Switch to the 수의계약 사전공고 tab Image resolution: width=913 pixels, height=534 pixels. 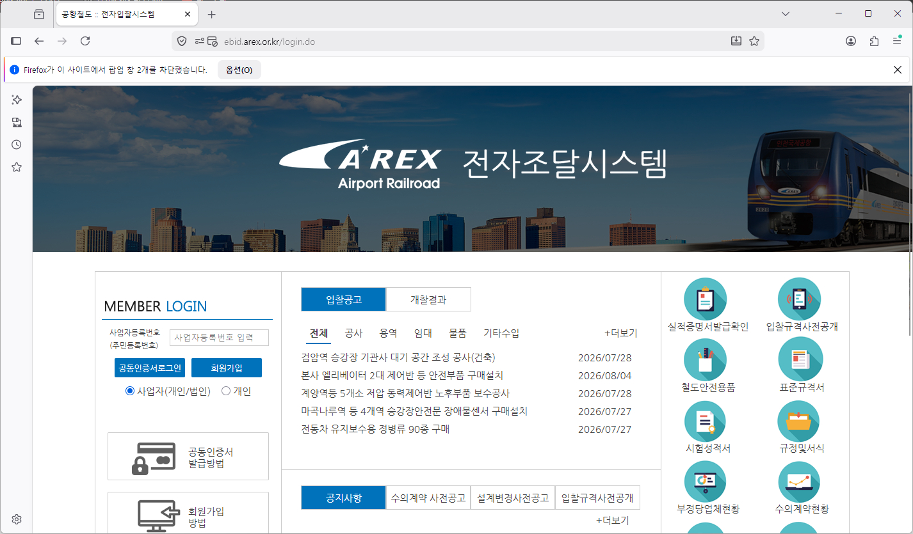(x=428, y=498)
